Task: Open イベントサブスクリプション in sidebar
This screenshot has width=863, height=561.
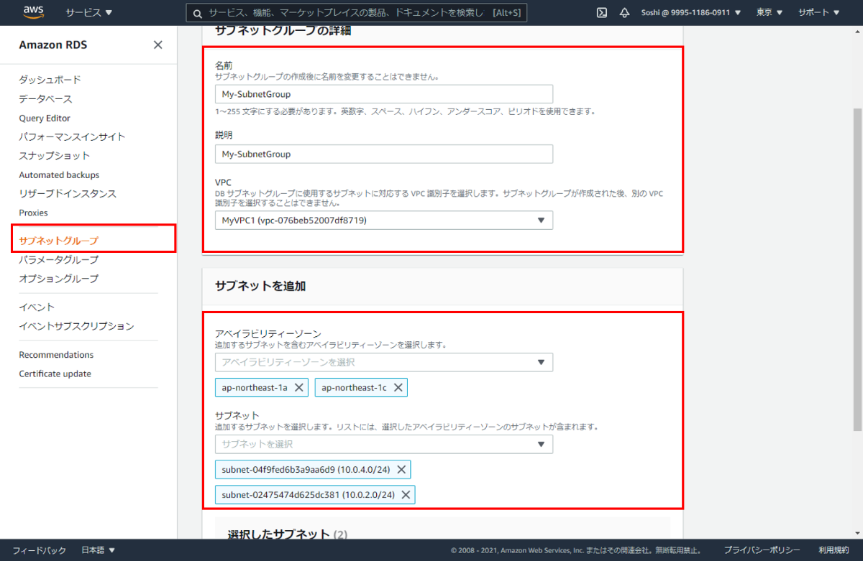Action: pyautogui.click(x=76, y=326)
